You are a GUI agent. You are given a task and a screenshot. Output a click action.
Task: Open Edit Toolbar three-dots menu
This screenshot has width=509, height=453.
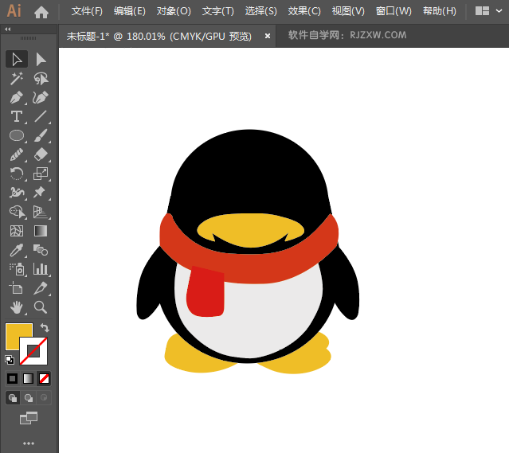(29, 443)
